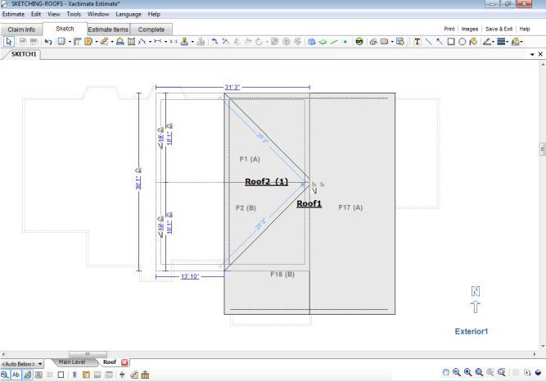Select the arrow pointer tool

tap(8, 41)
